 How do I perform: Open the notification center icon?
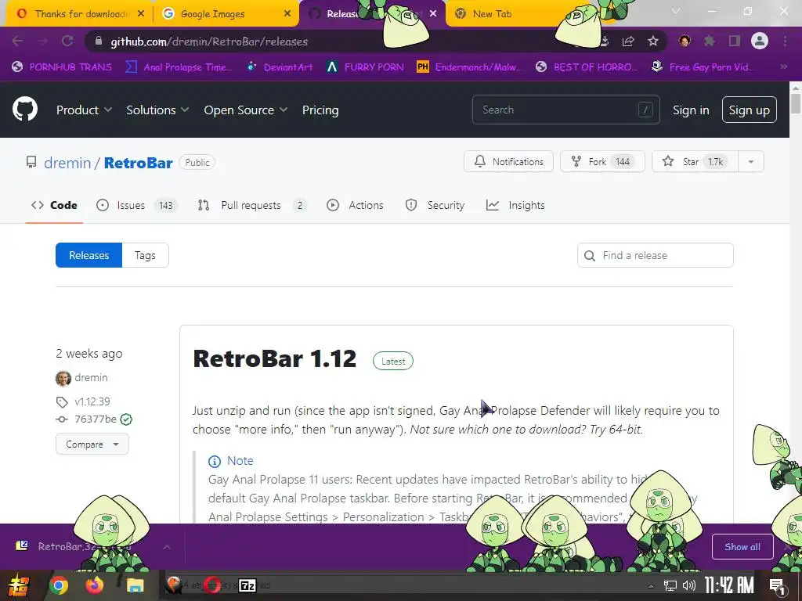(777, 585)
